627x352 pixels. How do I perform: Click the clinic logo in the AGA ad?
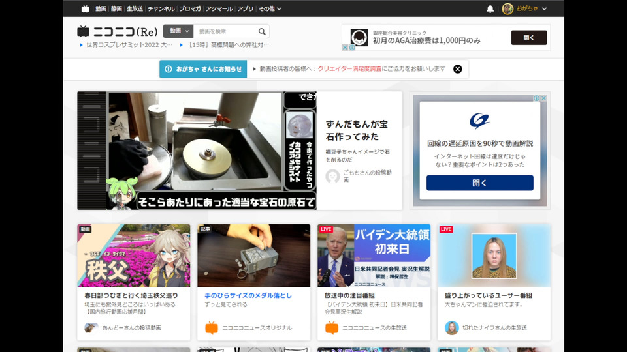click(x=359, y=37)
